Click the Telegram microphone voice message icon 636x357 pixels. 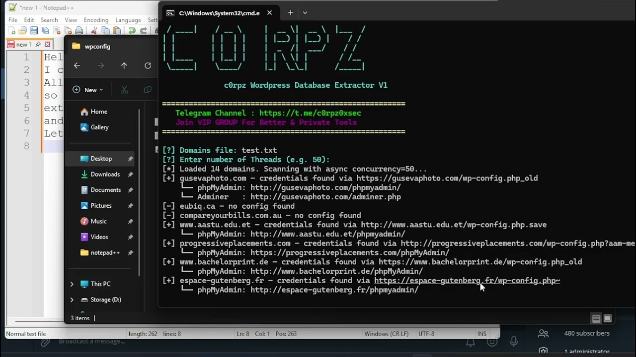coord(514,341)
